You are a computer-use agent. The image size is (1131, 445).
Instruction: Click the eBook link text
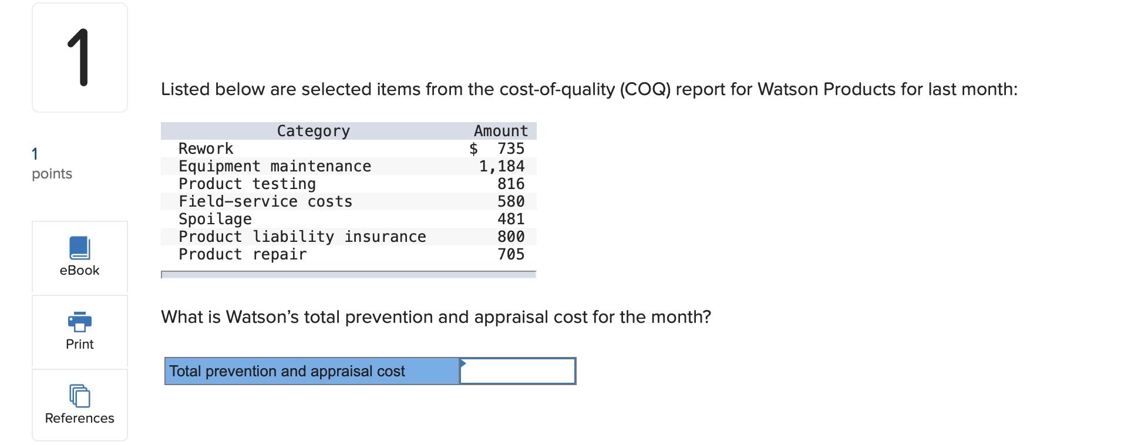(x=79, y=271)
